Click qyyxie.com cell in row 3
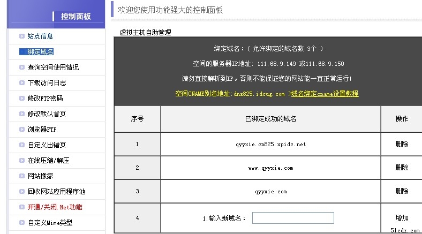 pos(271,192)
